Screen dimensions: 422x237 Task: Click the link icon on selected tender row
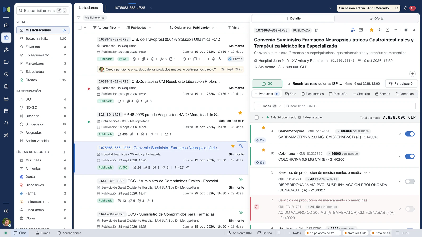pyautogui.click(x=241, y=146)
